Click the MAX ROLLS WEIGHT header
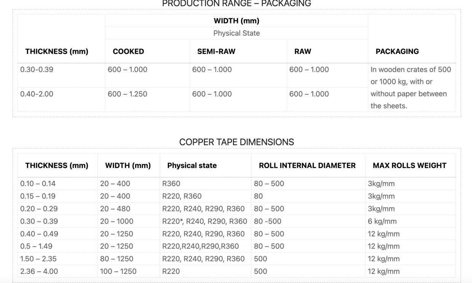 click(410, 165)
